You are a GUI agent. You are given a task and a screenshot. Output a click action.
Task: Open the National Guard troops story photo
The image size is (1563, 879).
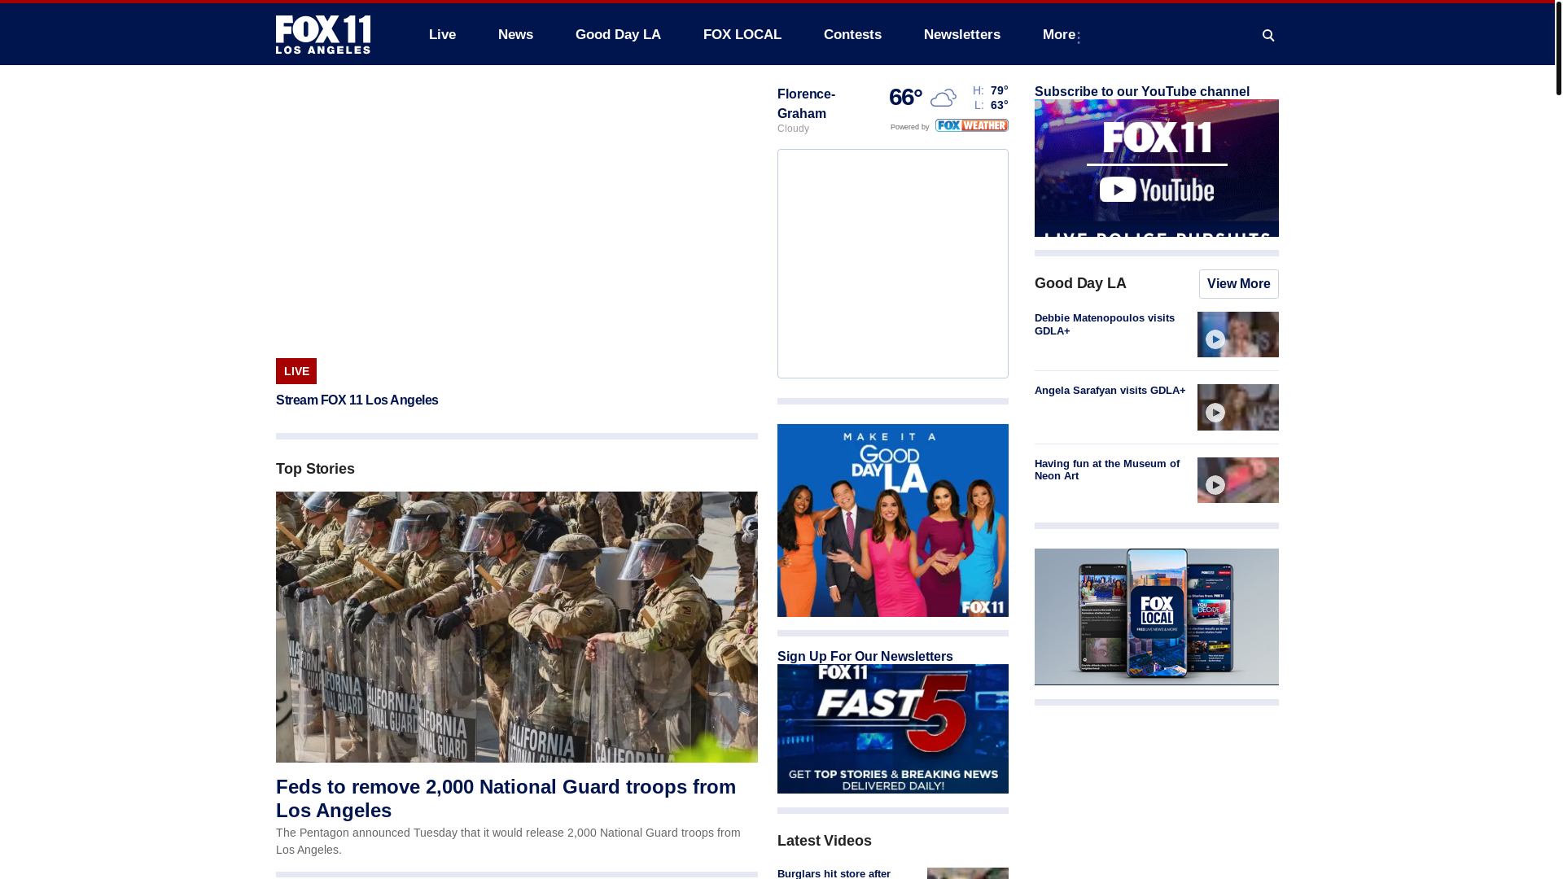[x=516, y=627]
